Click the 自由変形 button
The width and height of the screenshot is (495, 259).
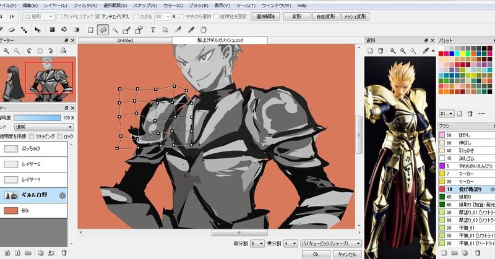point(326,17)
